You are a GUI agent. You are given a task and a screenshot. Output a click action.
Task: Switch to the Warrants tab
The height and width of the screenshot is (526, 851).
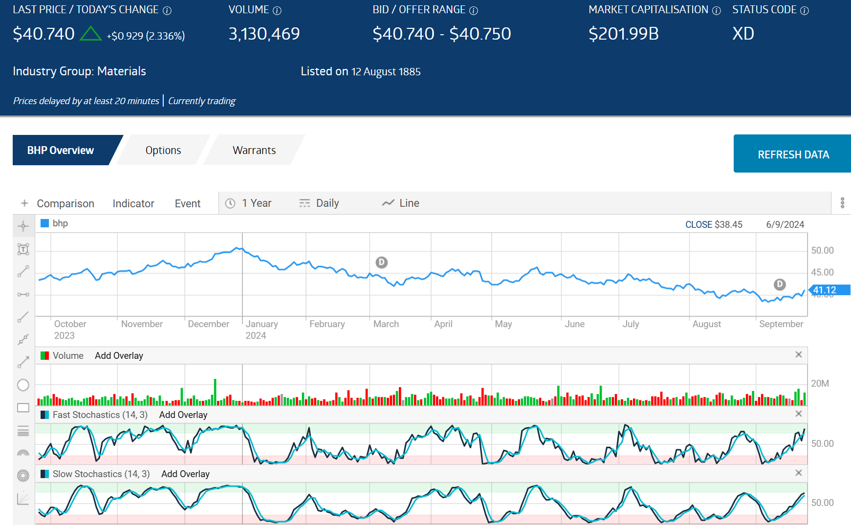coord(254,150)
